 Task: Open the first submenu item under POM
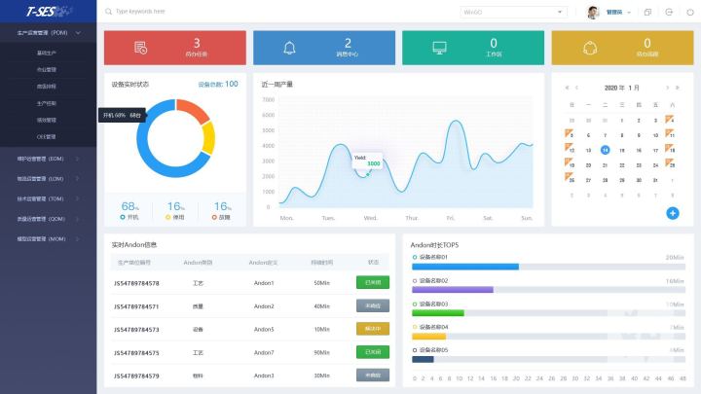(47, 53)
